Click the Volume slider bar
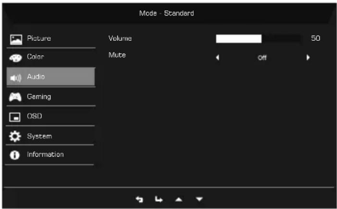Image resolution: width=337 pixels, height=209 pixels. [x=258, y=39]
